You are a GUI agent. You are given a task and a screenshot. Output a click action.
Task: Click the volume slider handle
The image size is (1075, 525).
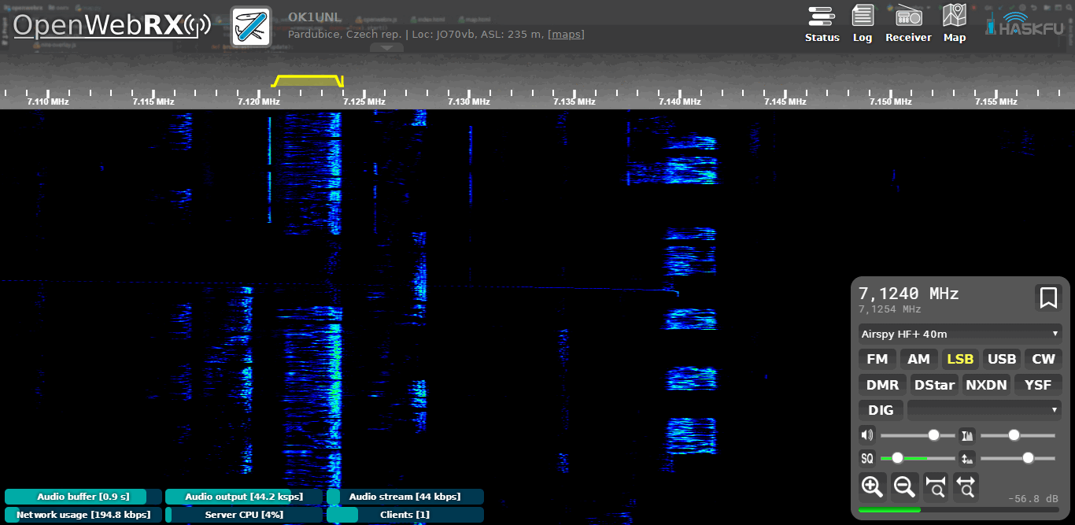(934, 435)
